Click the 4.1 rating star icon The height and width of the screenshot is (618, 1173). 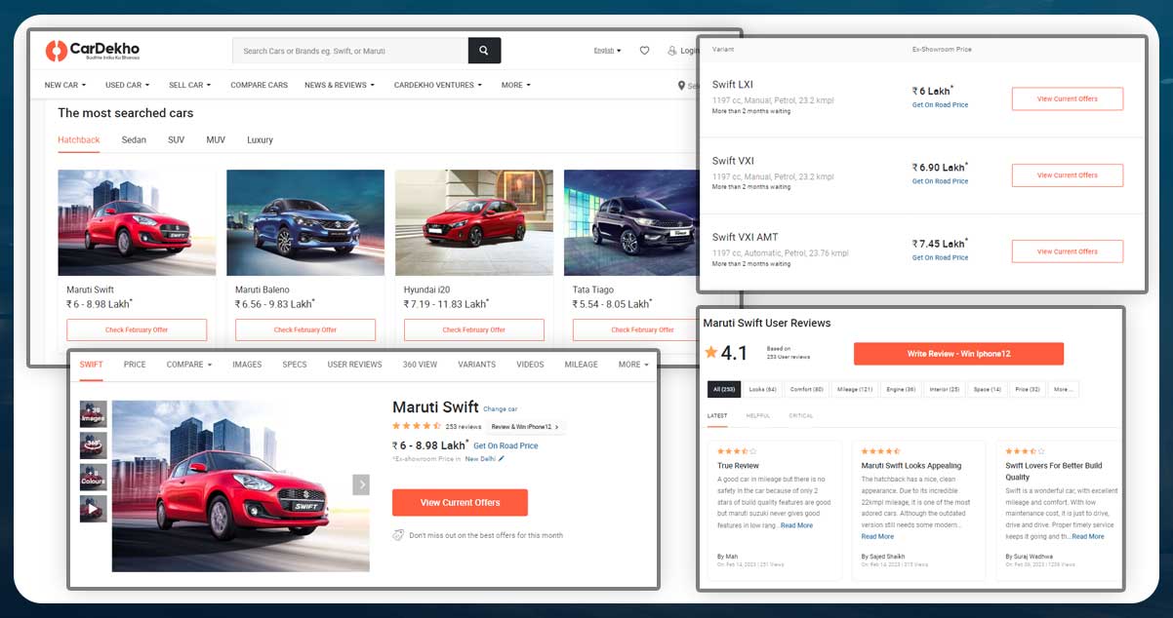711,352
